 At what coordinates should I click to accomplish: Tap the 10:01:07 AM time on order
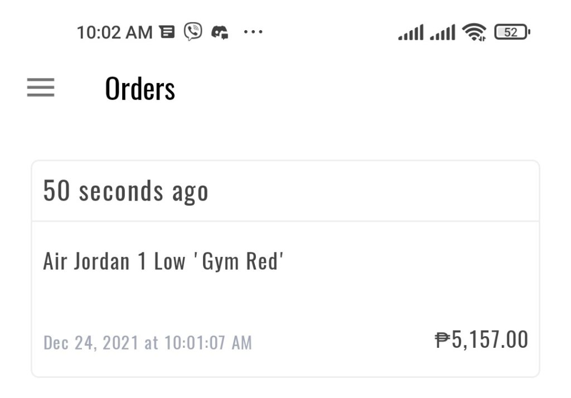tap(207, 342)
